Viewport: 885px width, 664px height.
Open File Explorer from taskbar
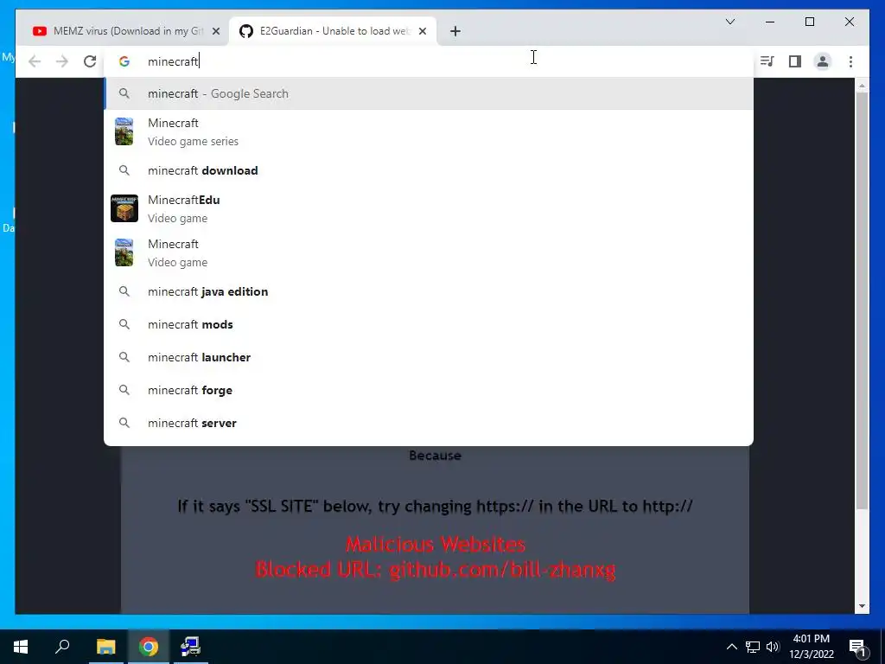(x=105, y=647)
